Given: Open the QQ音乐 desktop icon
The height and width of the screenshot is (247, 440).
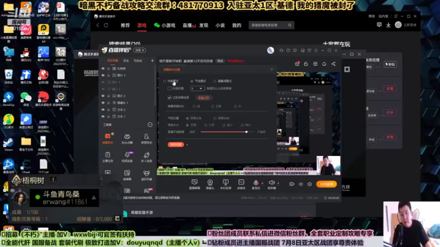Looking at the screenshot, I should (8, 122).
